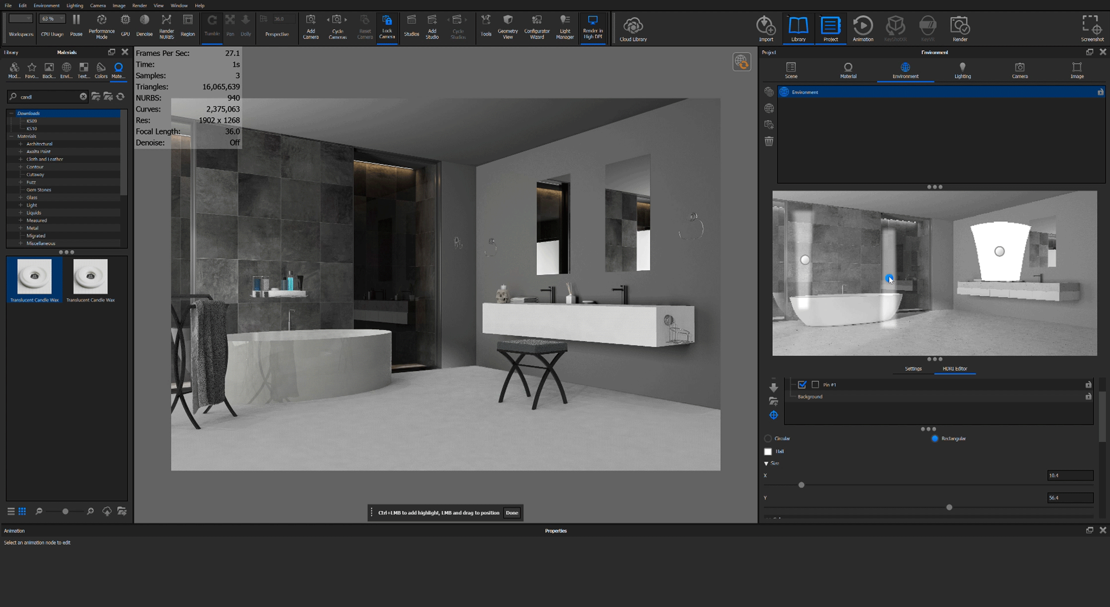Uncheck the Pin #1 enabled checkbox
Image resolution: width=1110 pixels, height=607 pixels.
pyautogui.click(x=802, y=385)
